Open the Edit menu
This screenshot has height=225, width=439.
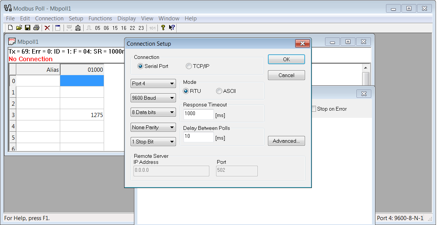[25, 18]
